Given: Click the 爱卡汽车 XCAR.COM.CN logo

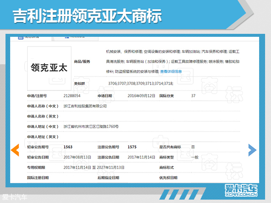Looking at the screenshot, I should (241, 190).
